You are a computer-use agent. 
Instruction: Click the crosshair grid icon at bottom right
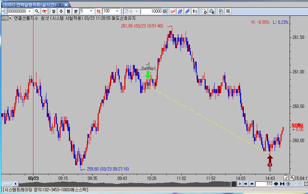(x=300, y=184)
